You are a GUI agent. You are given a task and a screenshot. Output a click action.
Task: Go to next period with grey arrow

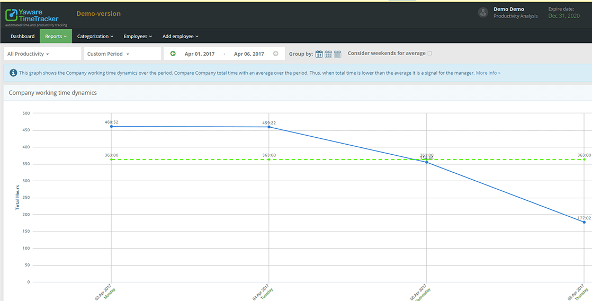click(275, 54)
